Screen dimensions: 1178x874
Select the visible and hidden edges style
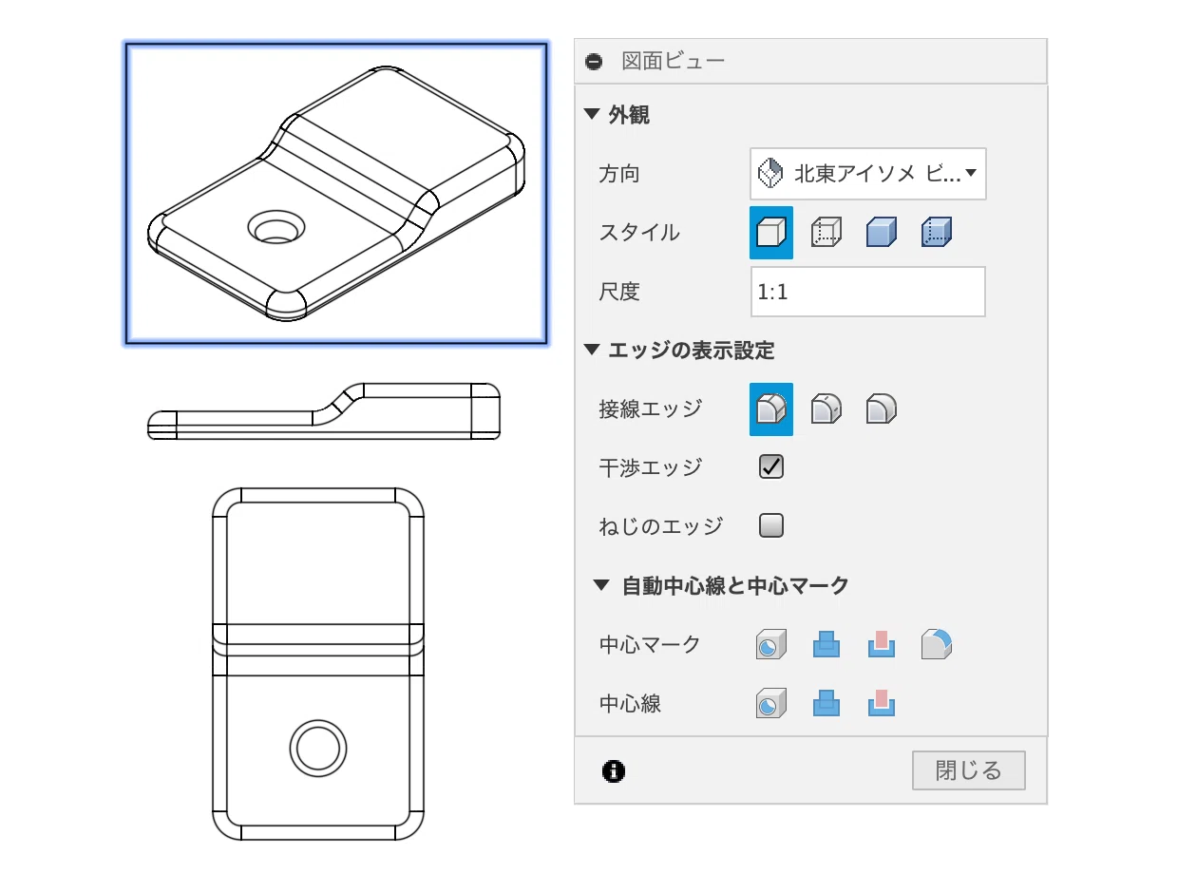[826, 233]
